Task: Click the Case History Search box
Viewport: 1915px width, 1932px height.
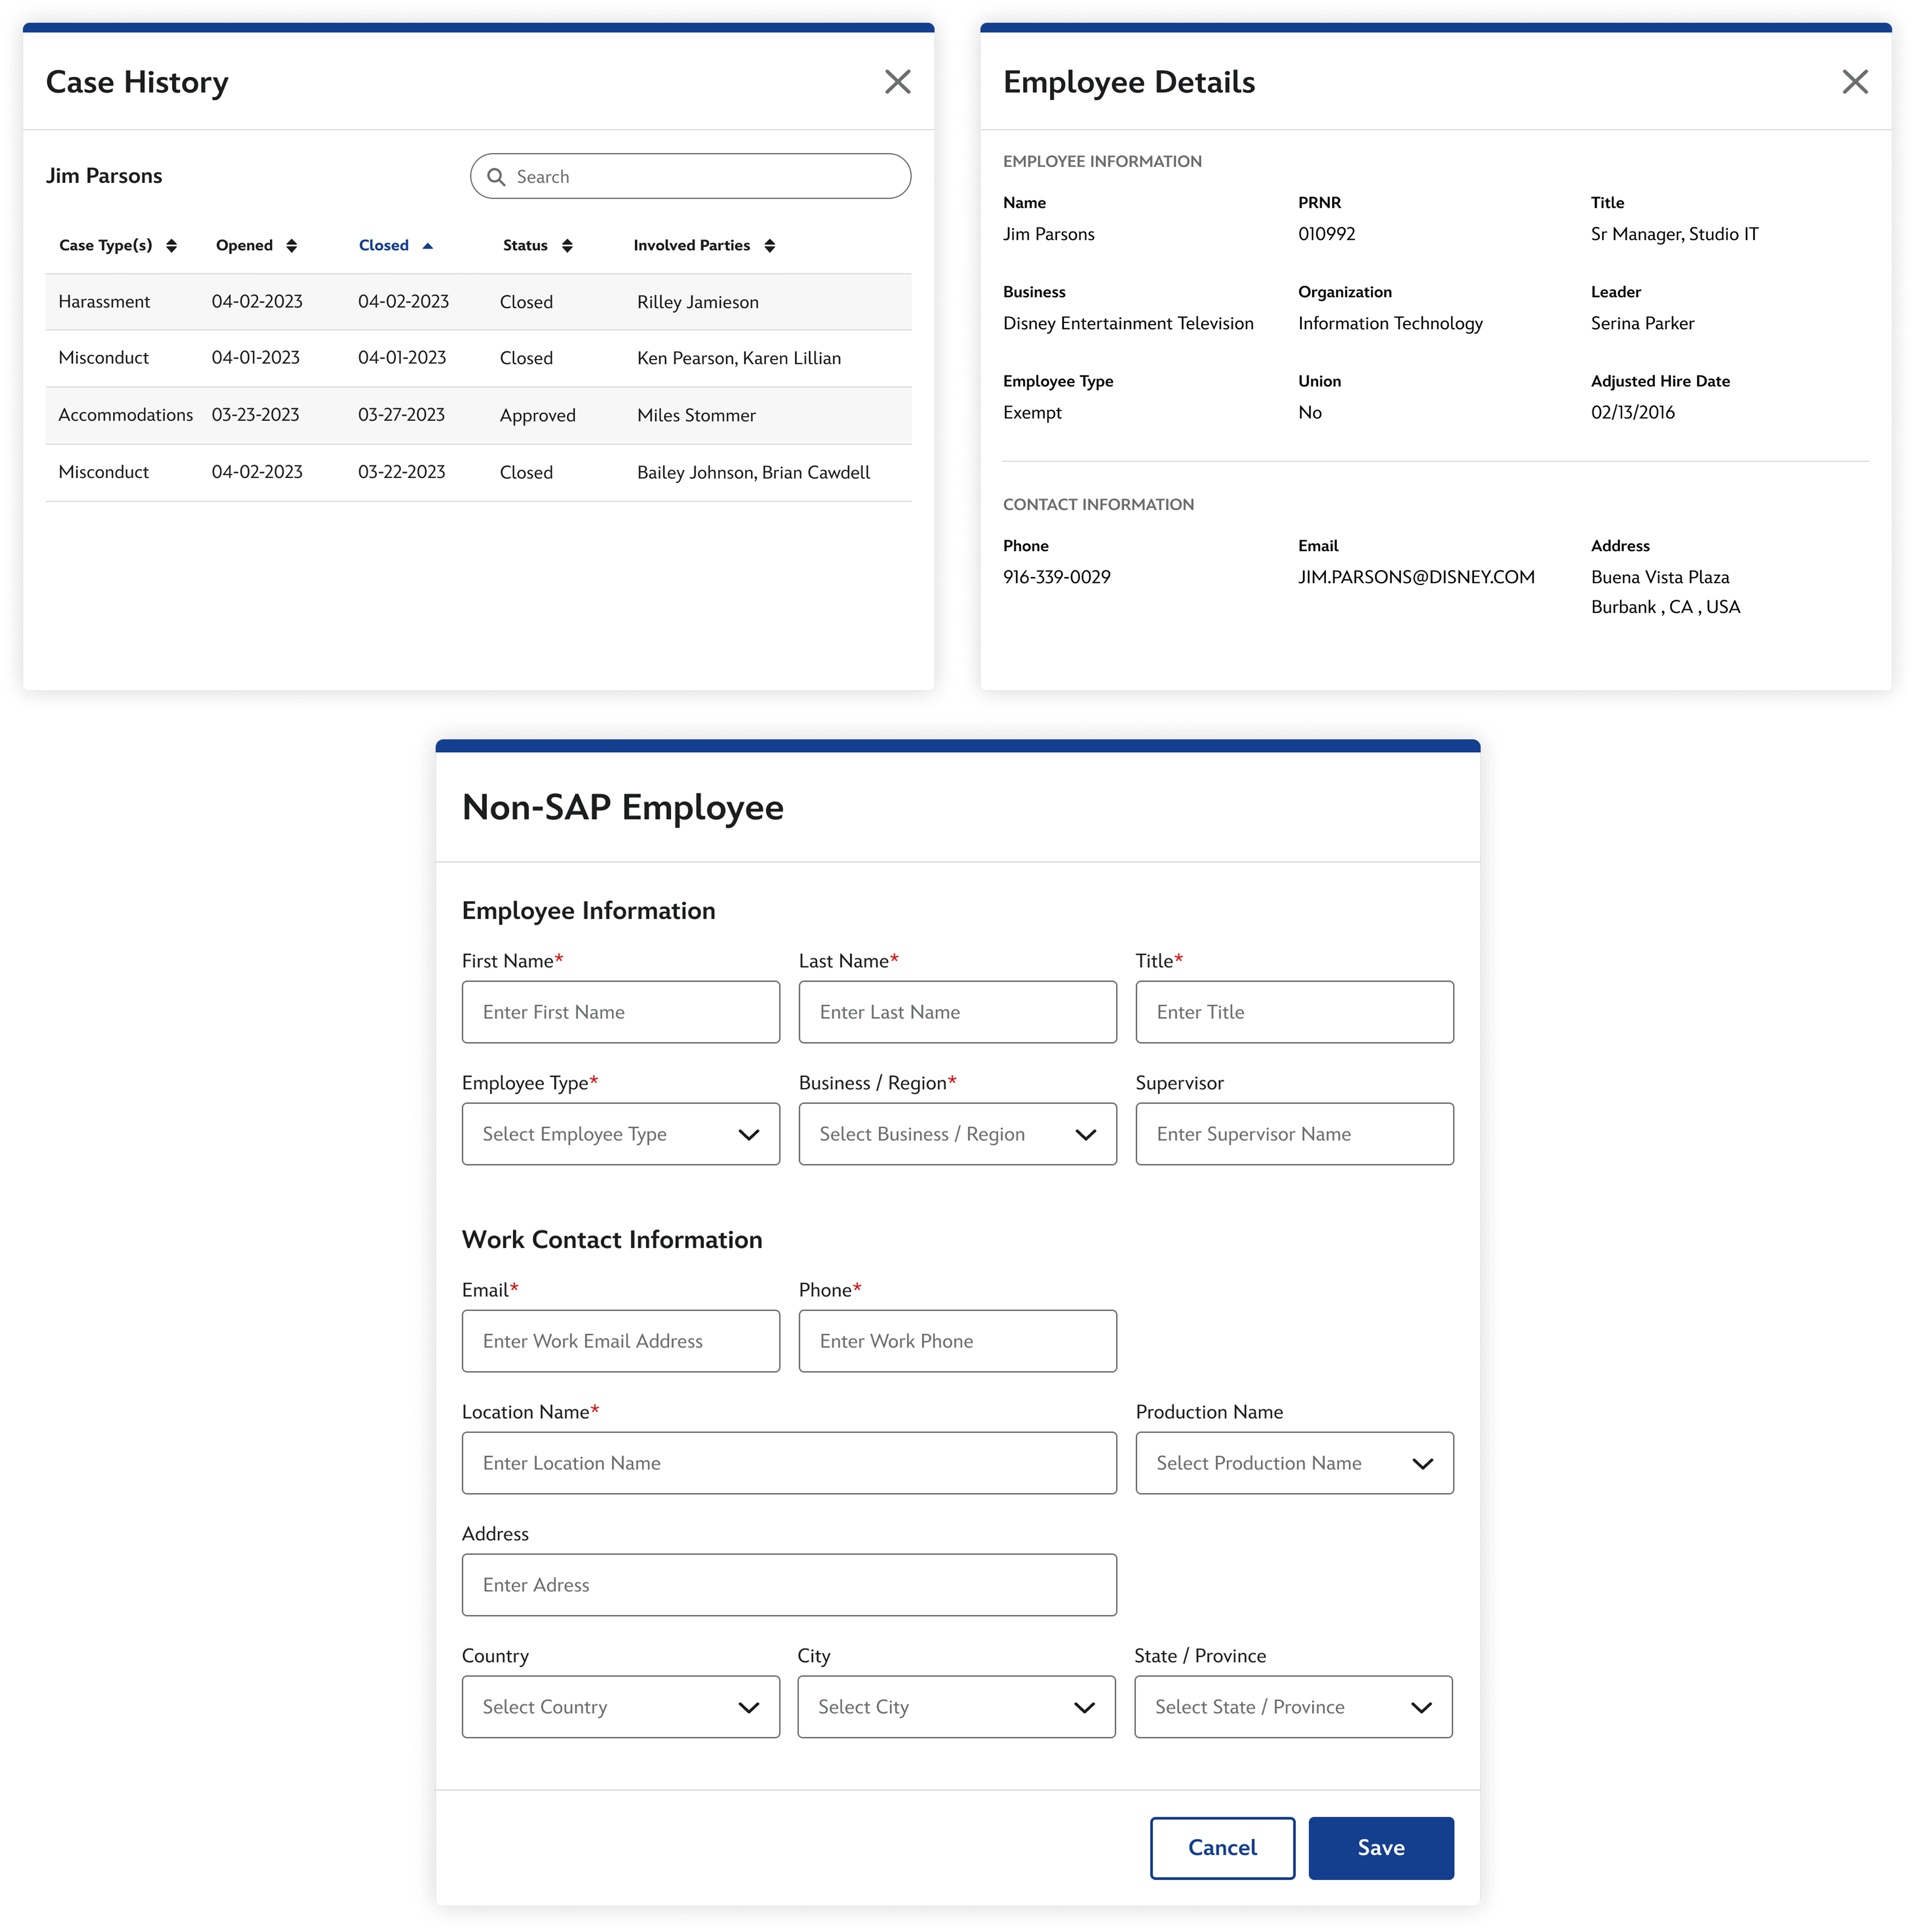Action: (x=700, y=177)
